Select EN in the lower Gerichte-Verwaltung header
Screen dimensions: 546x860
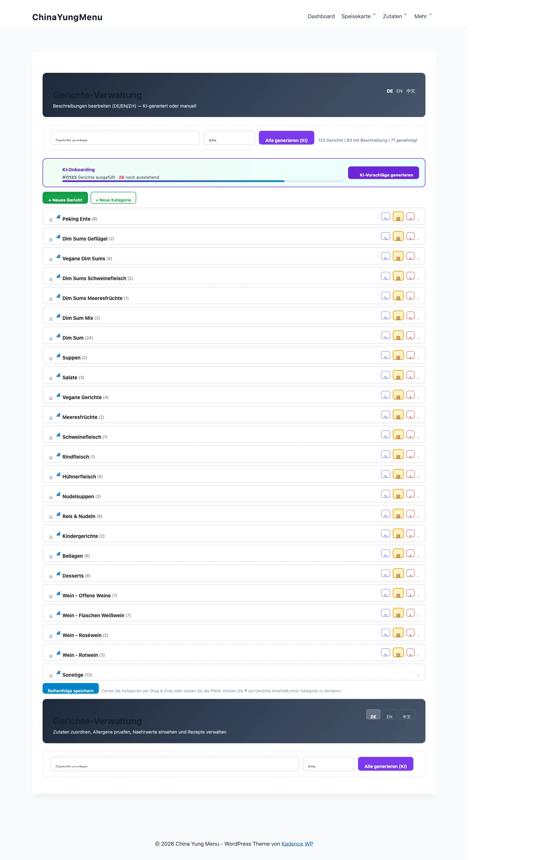point(389,715)
